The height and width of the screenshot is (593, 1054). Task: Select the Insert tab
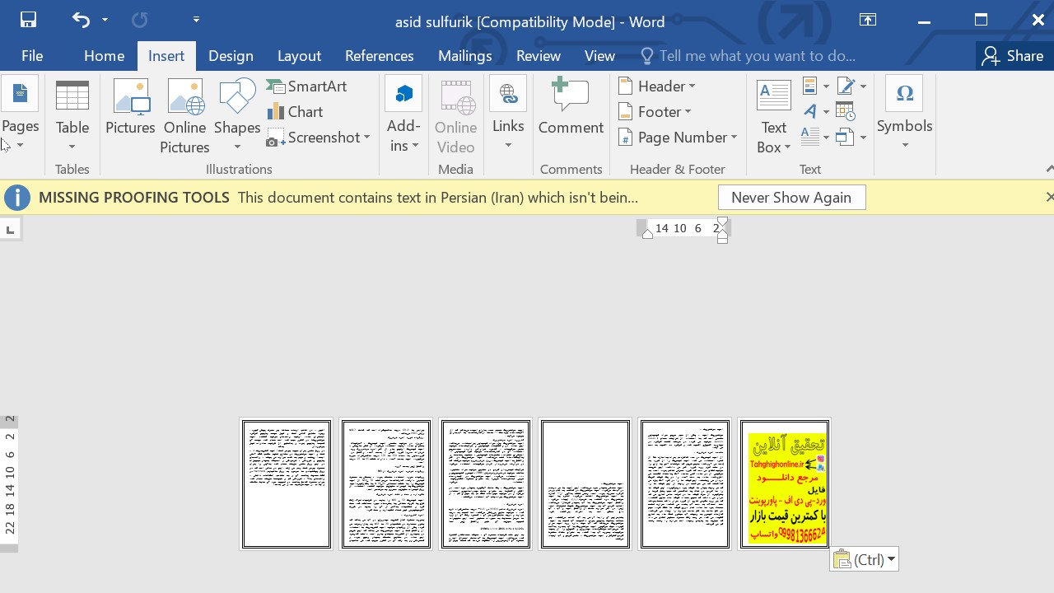[166, 56]
